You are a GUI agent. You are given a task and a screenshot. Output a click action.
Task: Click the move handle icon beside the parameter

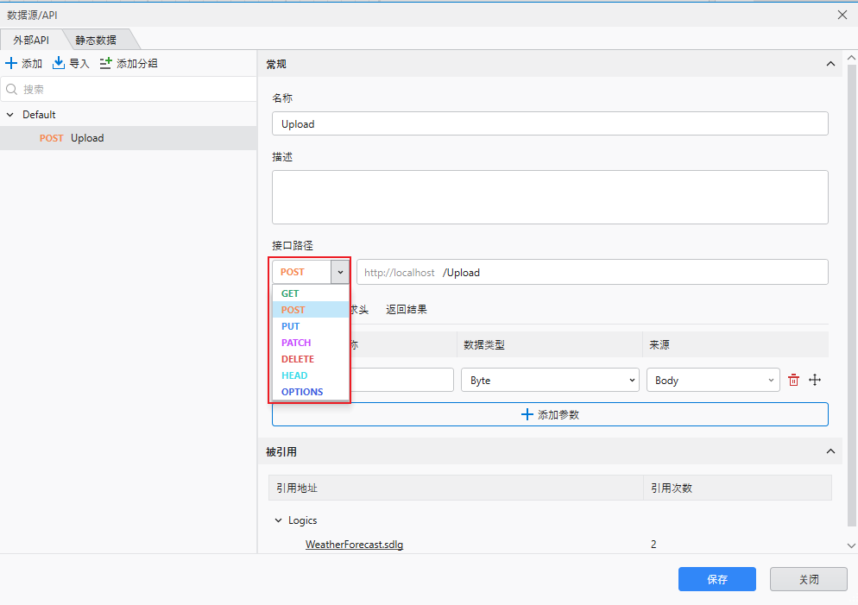pyautogui.click(x=814, y=380)
